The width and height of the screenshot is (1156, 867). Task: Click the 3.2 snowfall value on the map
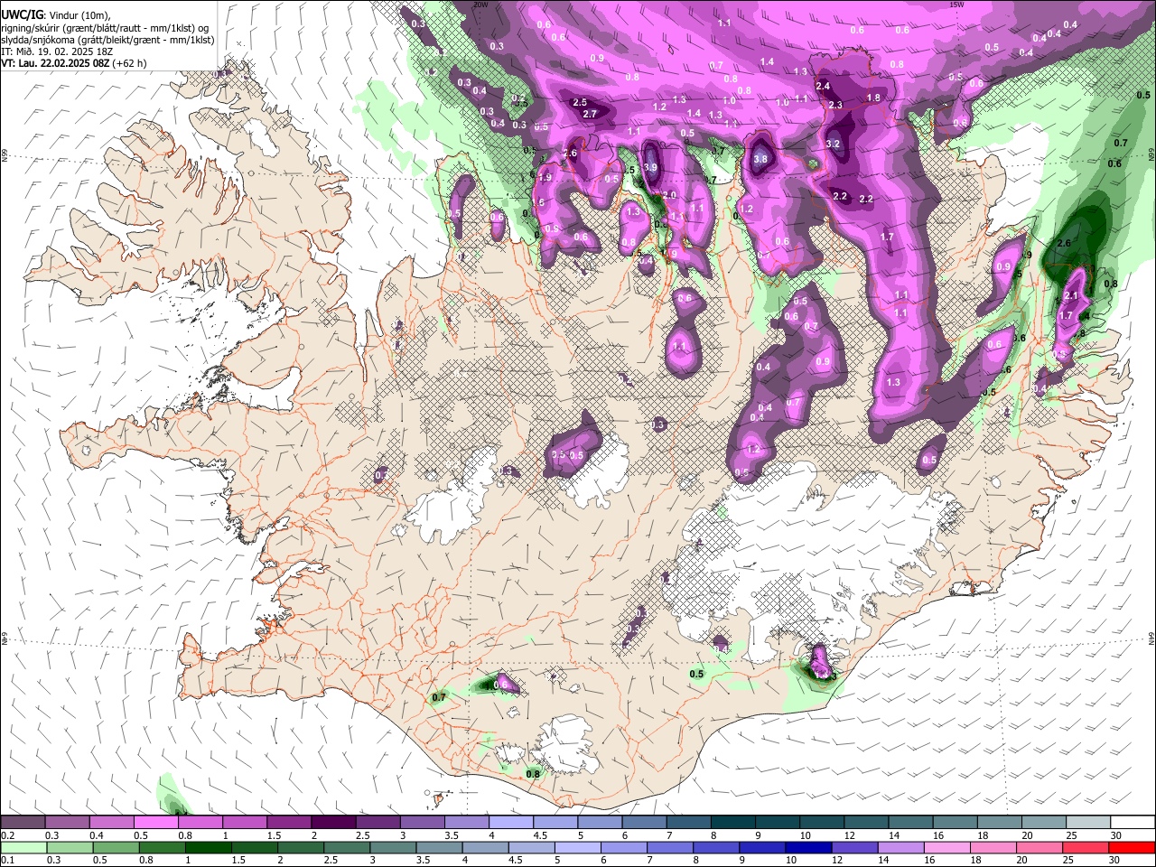coord(833,144)
